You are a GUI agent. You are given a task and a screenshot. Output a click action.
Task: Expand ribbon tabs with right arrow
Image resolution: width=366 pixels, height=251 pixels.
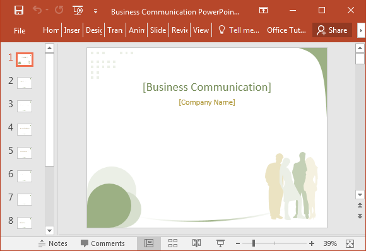point(361,30)
